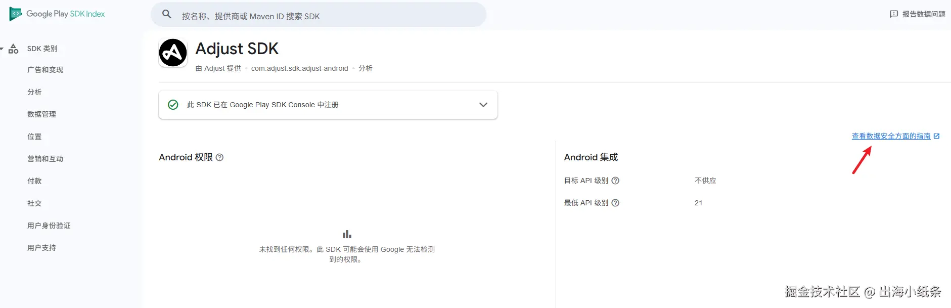This screenshot has width=951, height=308.
Task: Select 数据管理 category
Action: pyautogui.click(x=41, y=114)
